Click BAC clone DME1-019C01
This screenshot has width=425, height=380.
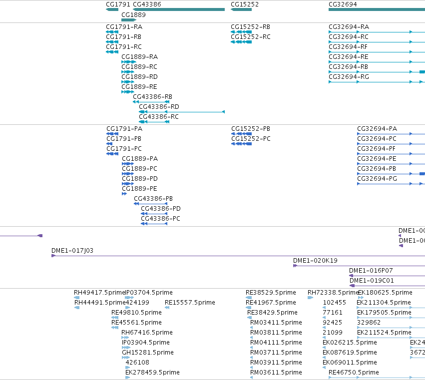coord(372,281)
